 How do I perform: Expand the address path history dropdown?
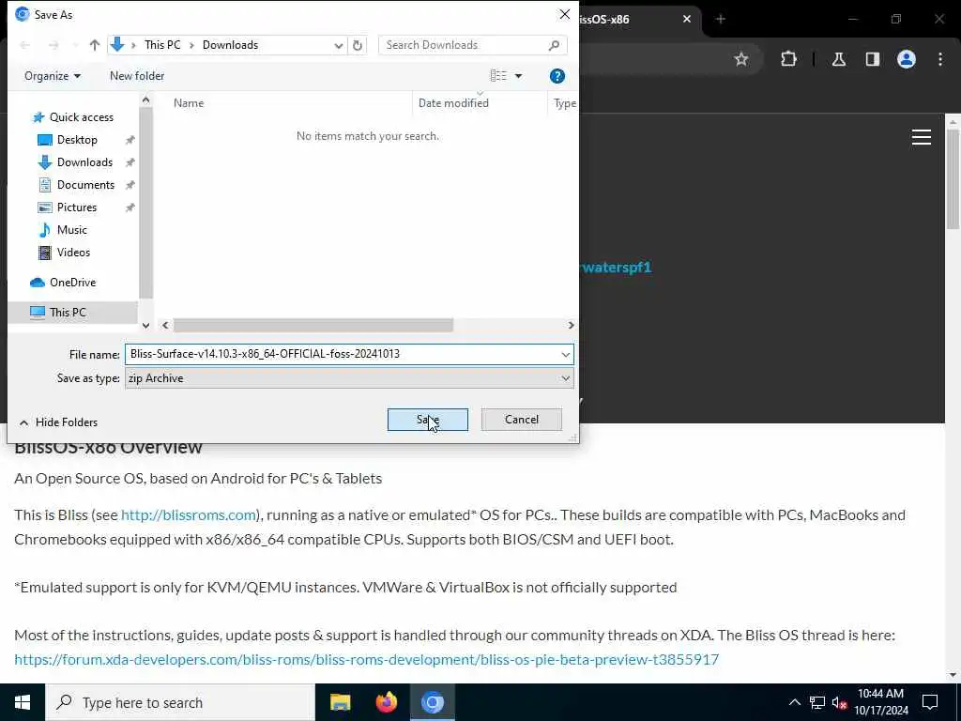(x=338, y=45)
